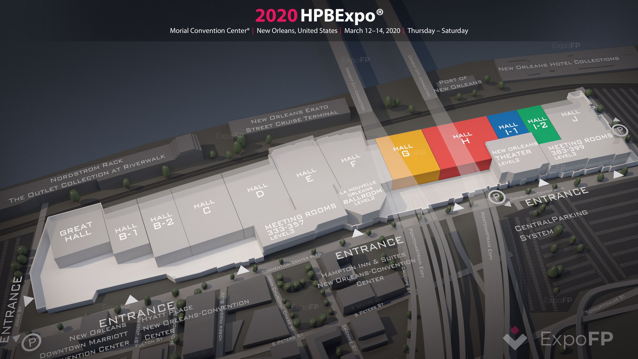Click the vertical ENTRANCE label by Julia St
This screenshot has width=638, height=359.
[x=11, y=309]
